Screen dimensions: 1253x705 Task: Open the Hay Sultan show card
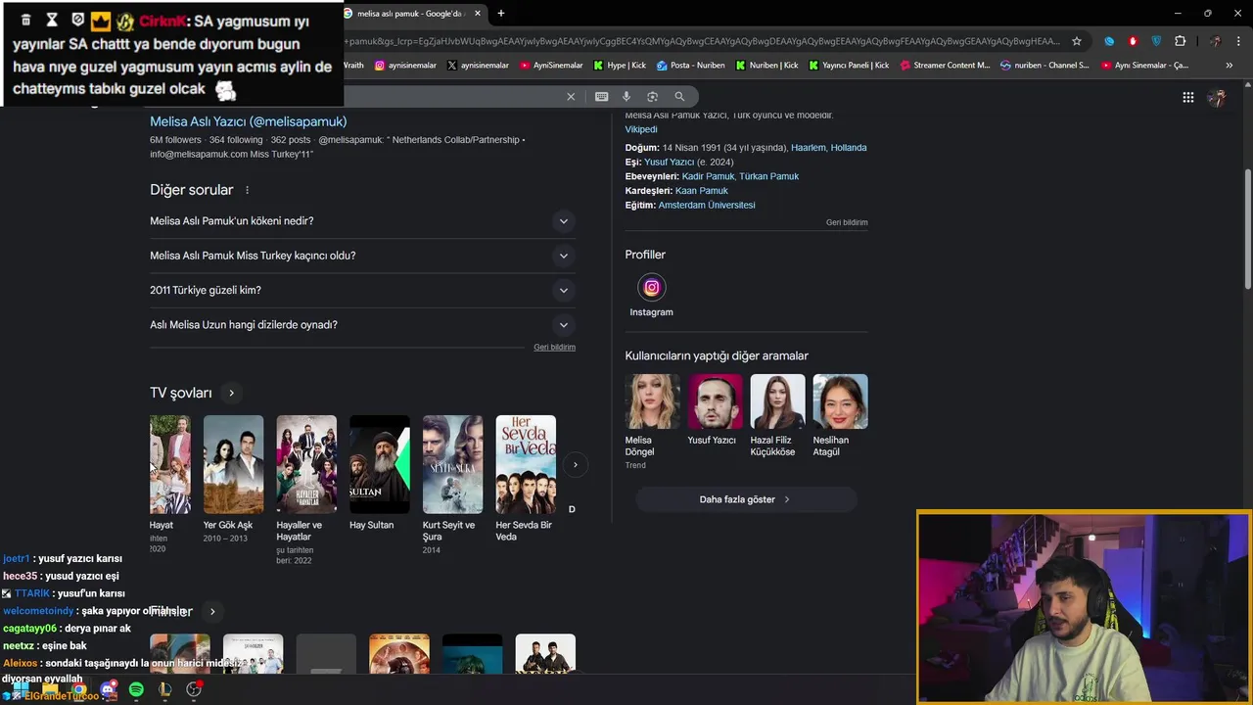tap(380, 474)
